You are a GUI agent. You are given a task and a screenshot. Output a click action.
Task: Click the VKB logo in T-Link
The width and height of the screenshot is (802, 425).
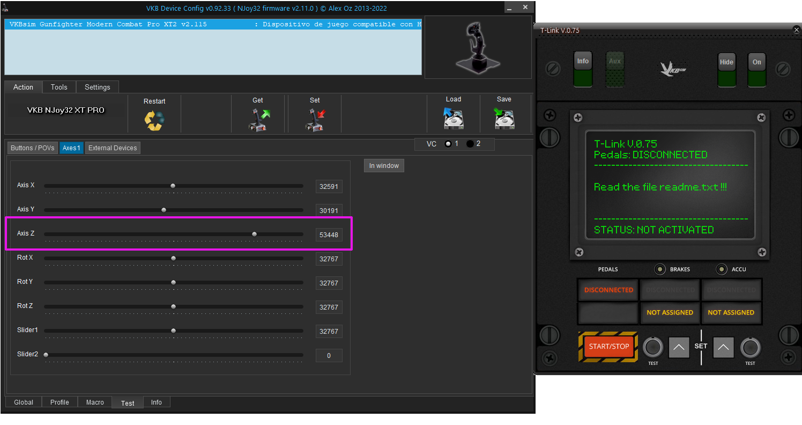pyautogui.click(x=673, y=69)
